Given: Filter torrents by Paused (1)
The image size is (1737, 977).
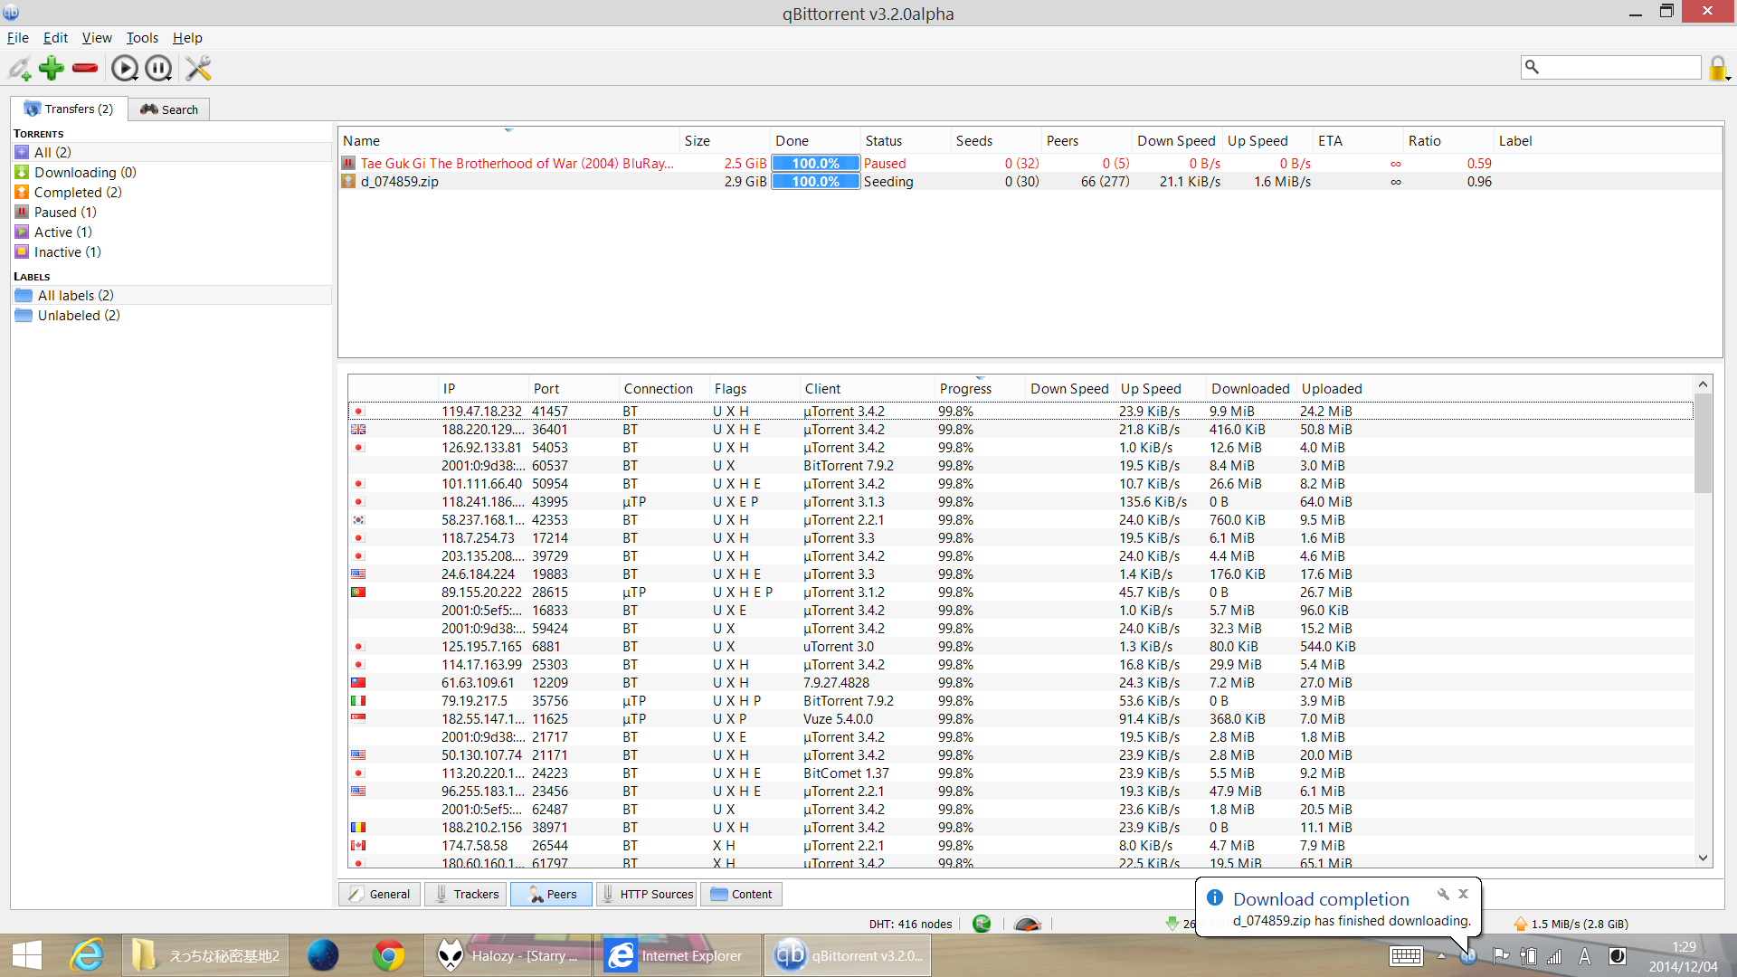Looking at the screenshot, I should pos(172,212).
